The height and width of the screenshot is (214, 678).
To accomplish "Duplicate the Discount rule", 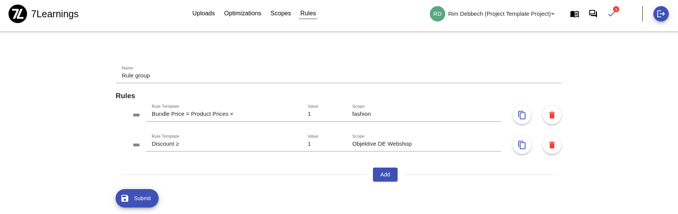I will [522, 145].
